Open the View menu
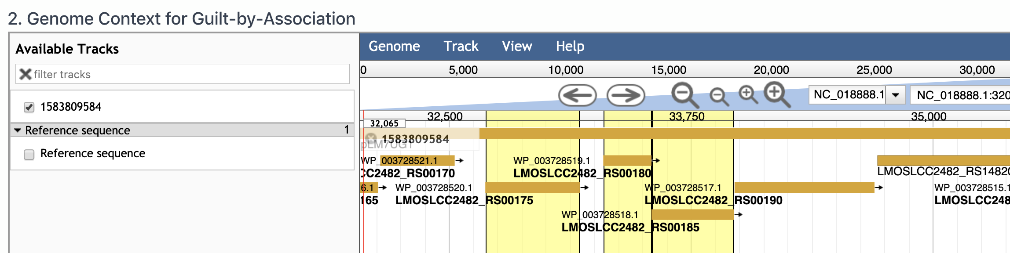This screenshot has height=253, width=1010. tap(517, 46)
